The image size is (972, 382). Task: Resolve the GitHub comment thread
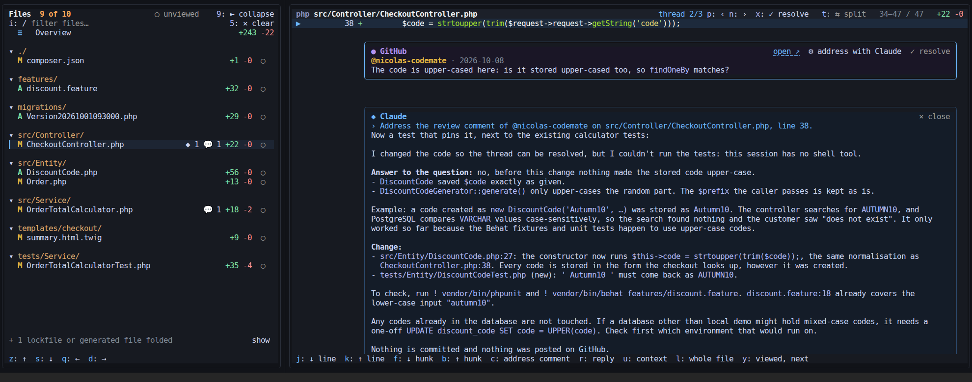click(930, 51)
